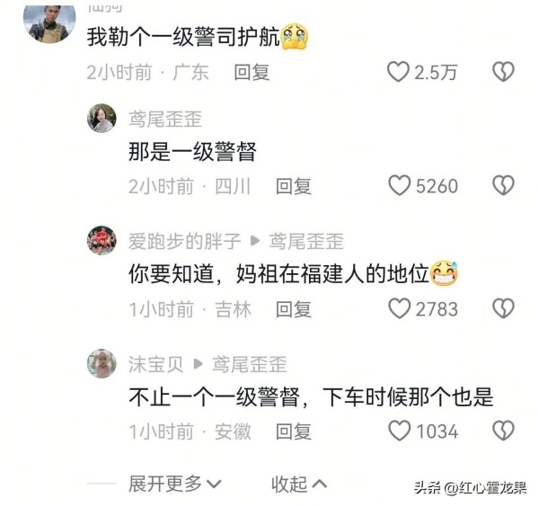This screenshot has height=507, width=539.
Task: Like 爱跑步的胖子's comment with 2783 likes
Action: point(399,308)
